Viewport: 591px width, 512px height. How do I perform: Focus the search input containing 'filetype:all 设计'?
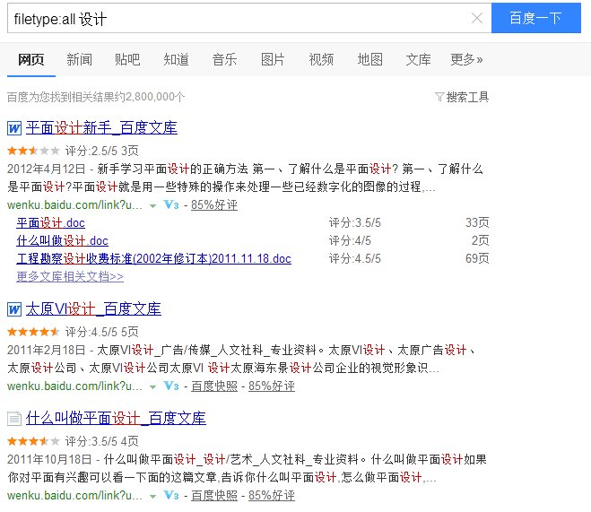click(x=248, y=18)
